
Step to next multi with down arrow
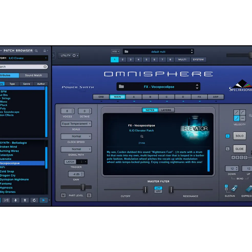coord(192,53)
